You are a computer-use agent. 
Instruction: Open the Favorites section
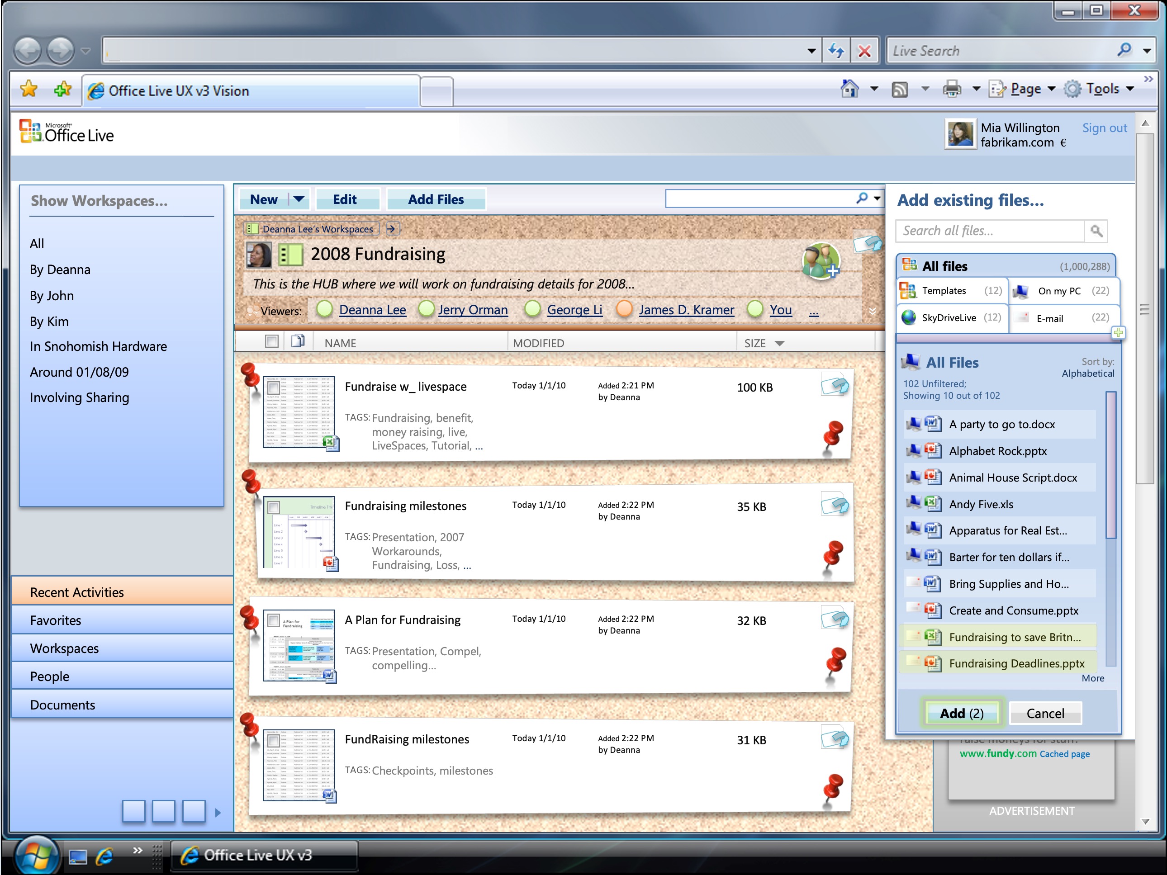coord(122,620)
